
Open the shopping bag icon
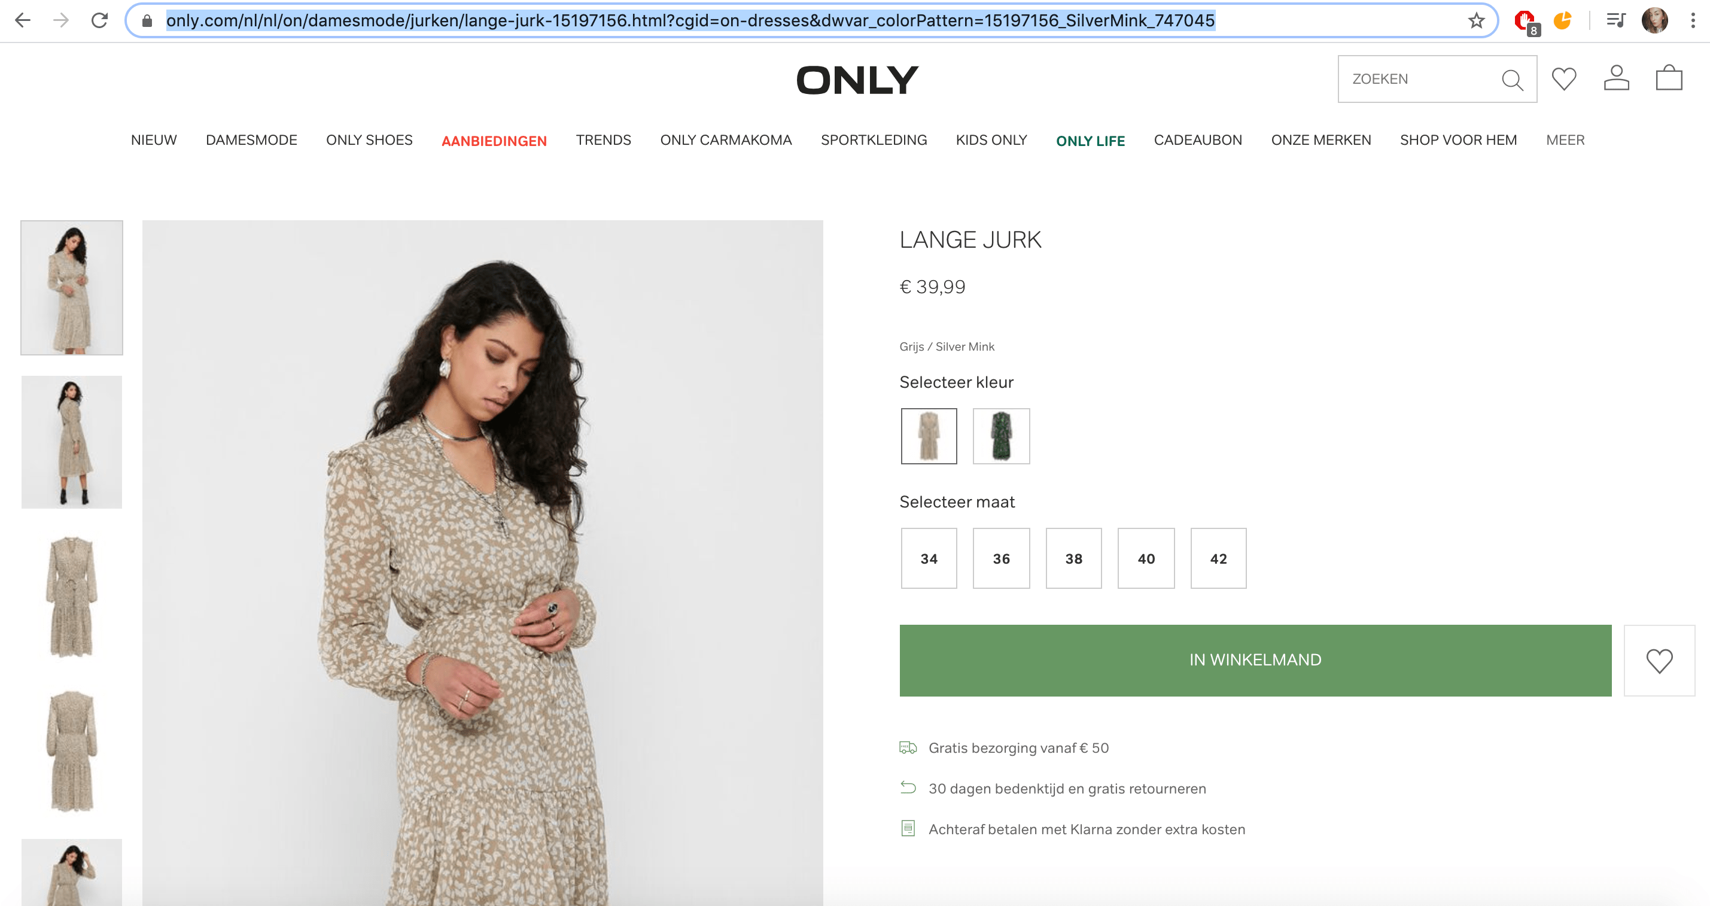click(1668, 78)
